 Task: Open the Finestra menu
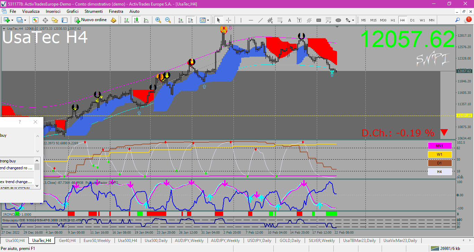[x=116, y=11]
